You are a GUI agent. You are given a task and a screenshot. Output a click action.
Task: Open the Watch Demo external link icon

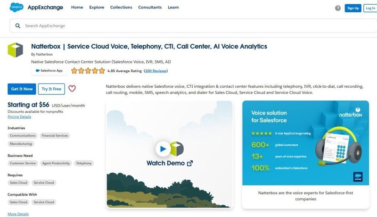point(190,163)
